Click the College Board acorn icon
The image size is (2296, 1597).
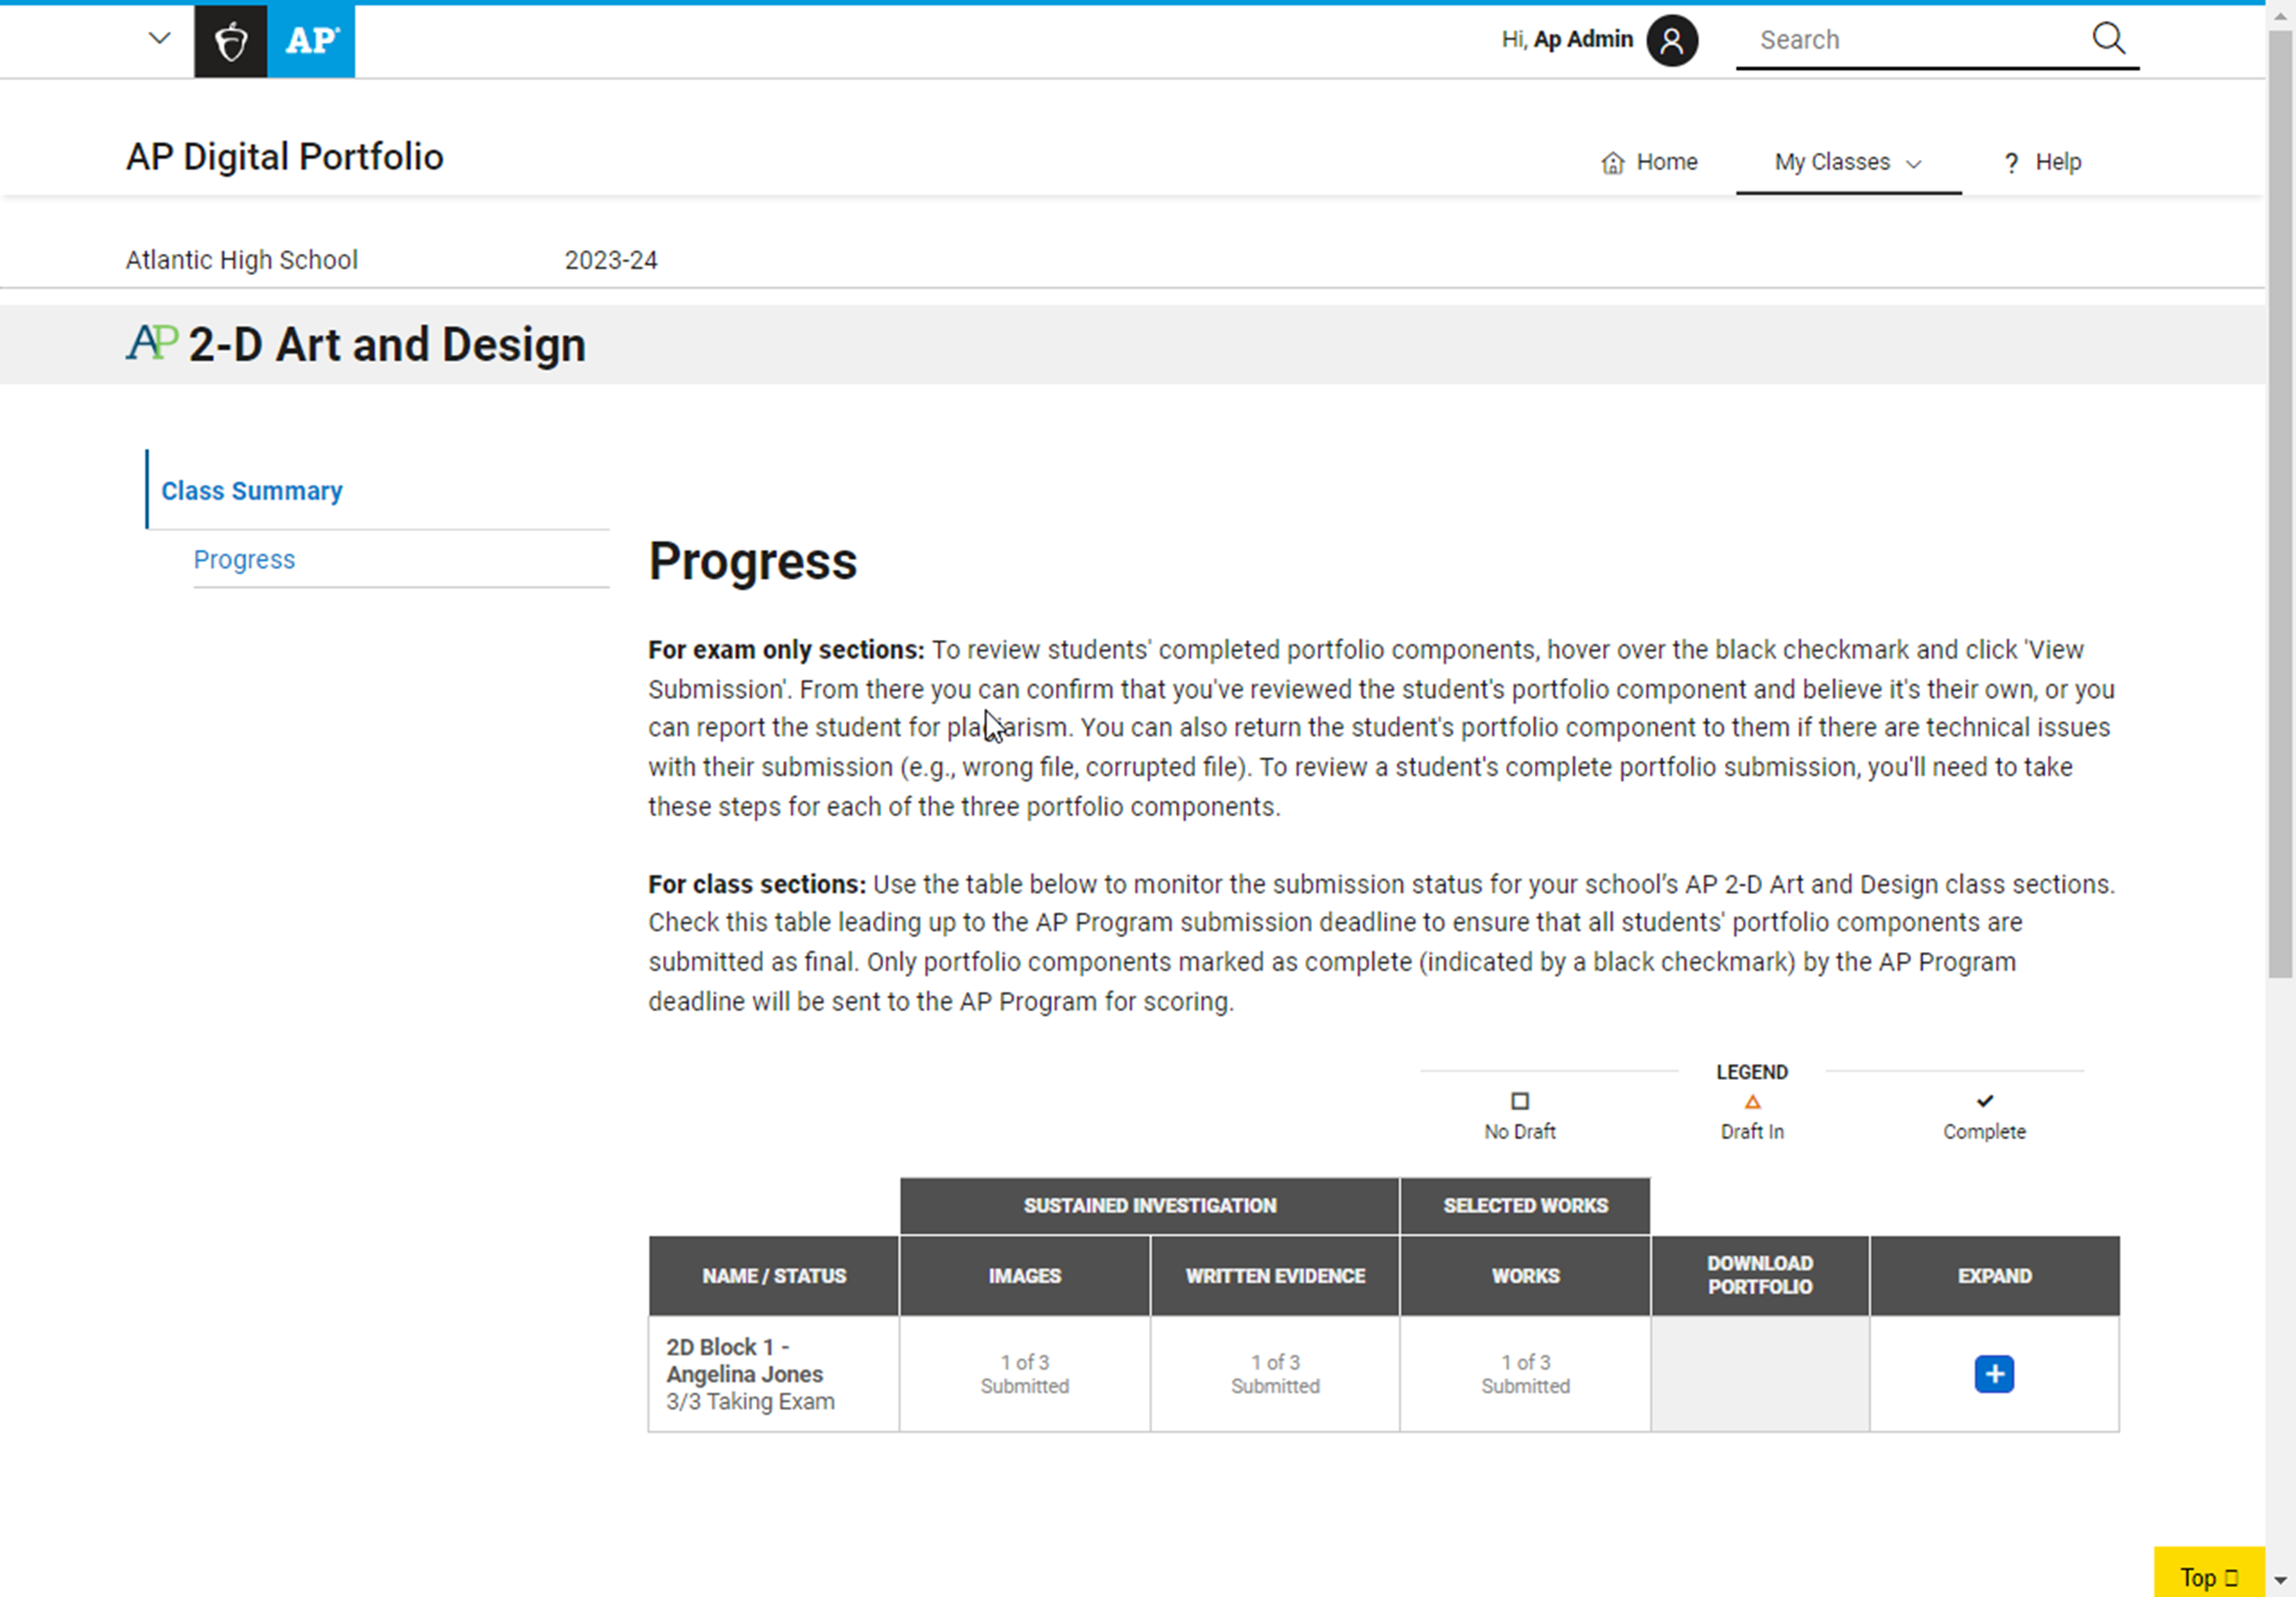[231, 41]
